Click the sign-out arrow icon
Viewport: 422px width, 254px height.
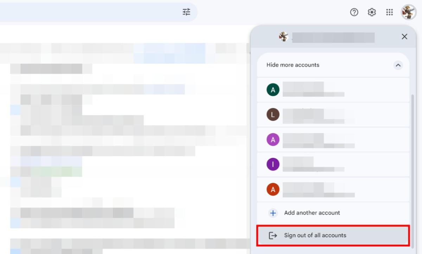[273, 235]
